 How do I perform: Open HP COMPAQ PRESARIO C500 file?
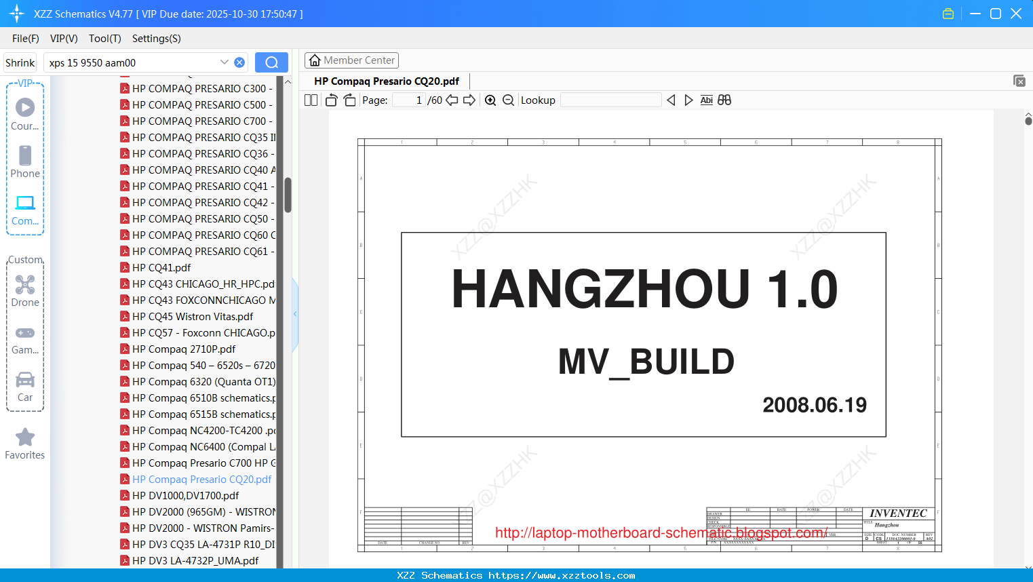tap(197, 104)
